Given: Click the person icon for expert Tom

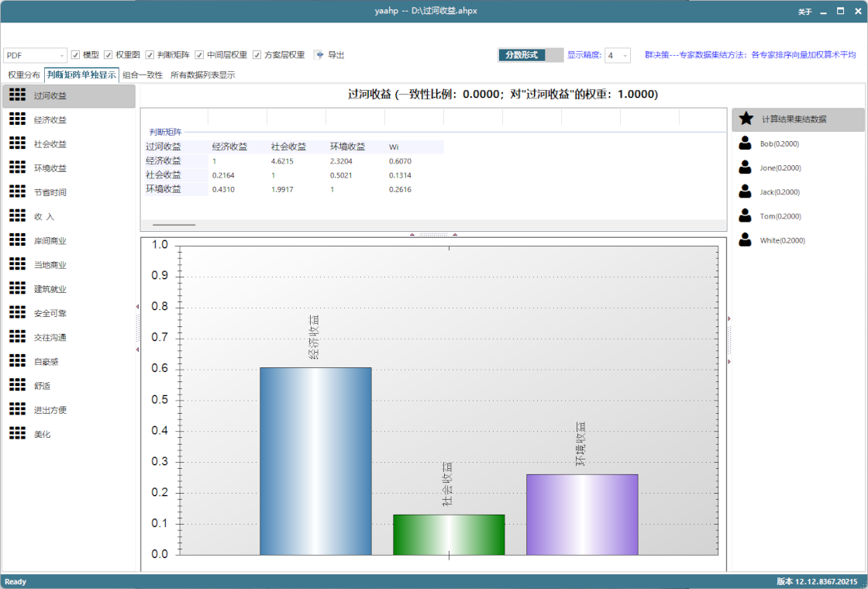Looking at the screenshot, I should pos(745,216).
